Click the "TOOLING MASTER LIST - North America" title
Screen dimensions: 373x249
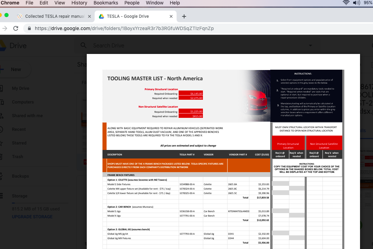[x=155, y=79]
